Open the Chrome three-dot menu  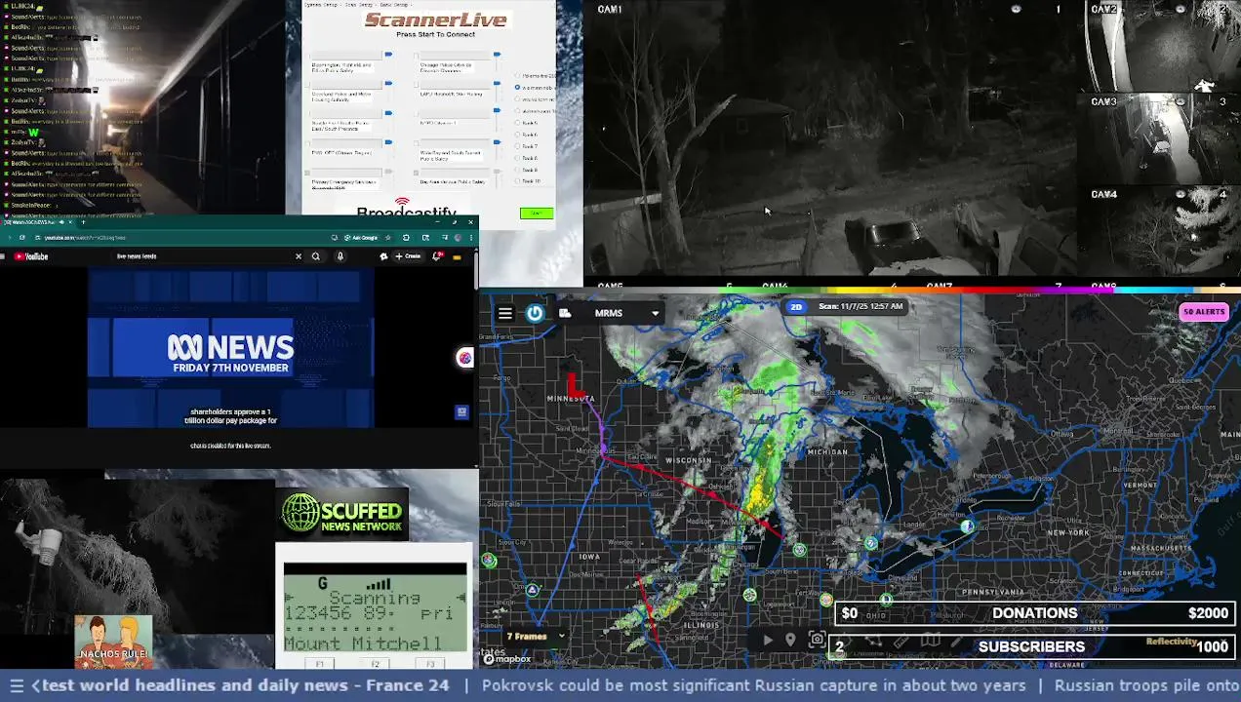(471, 238)
